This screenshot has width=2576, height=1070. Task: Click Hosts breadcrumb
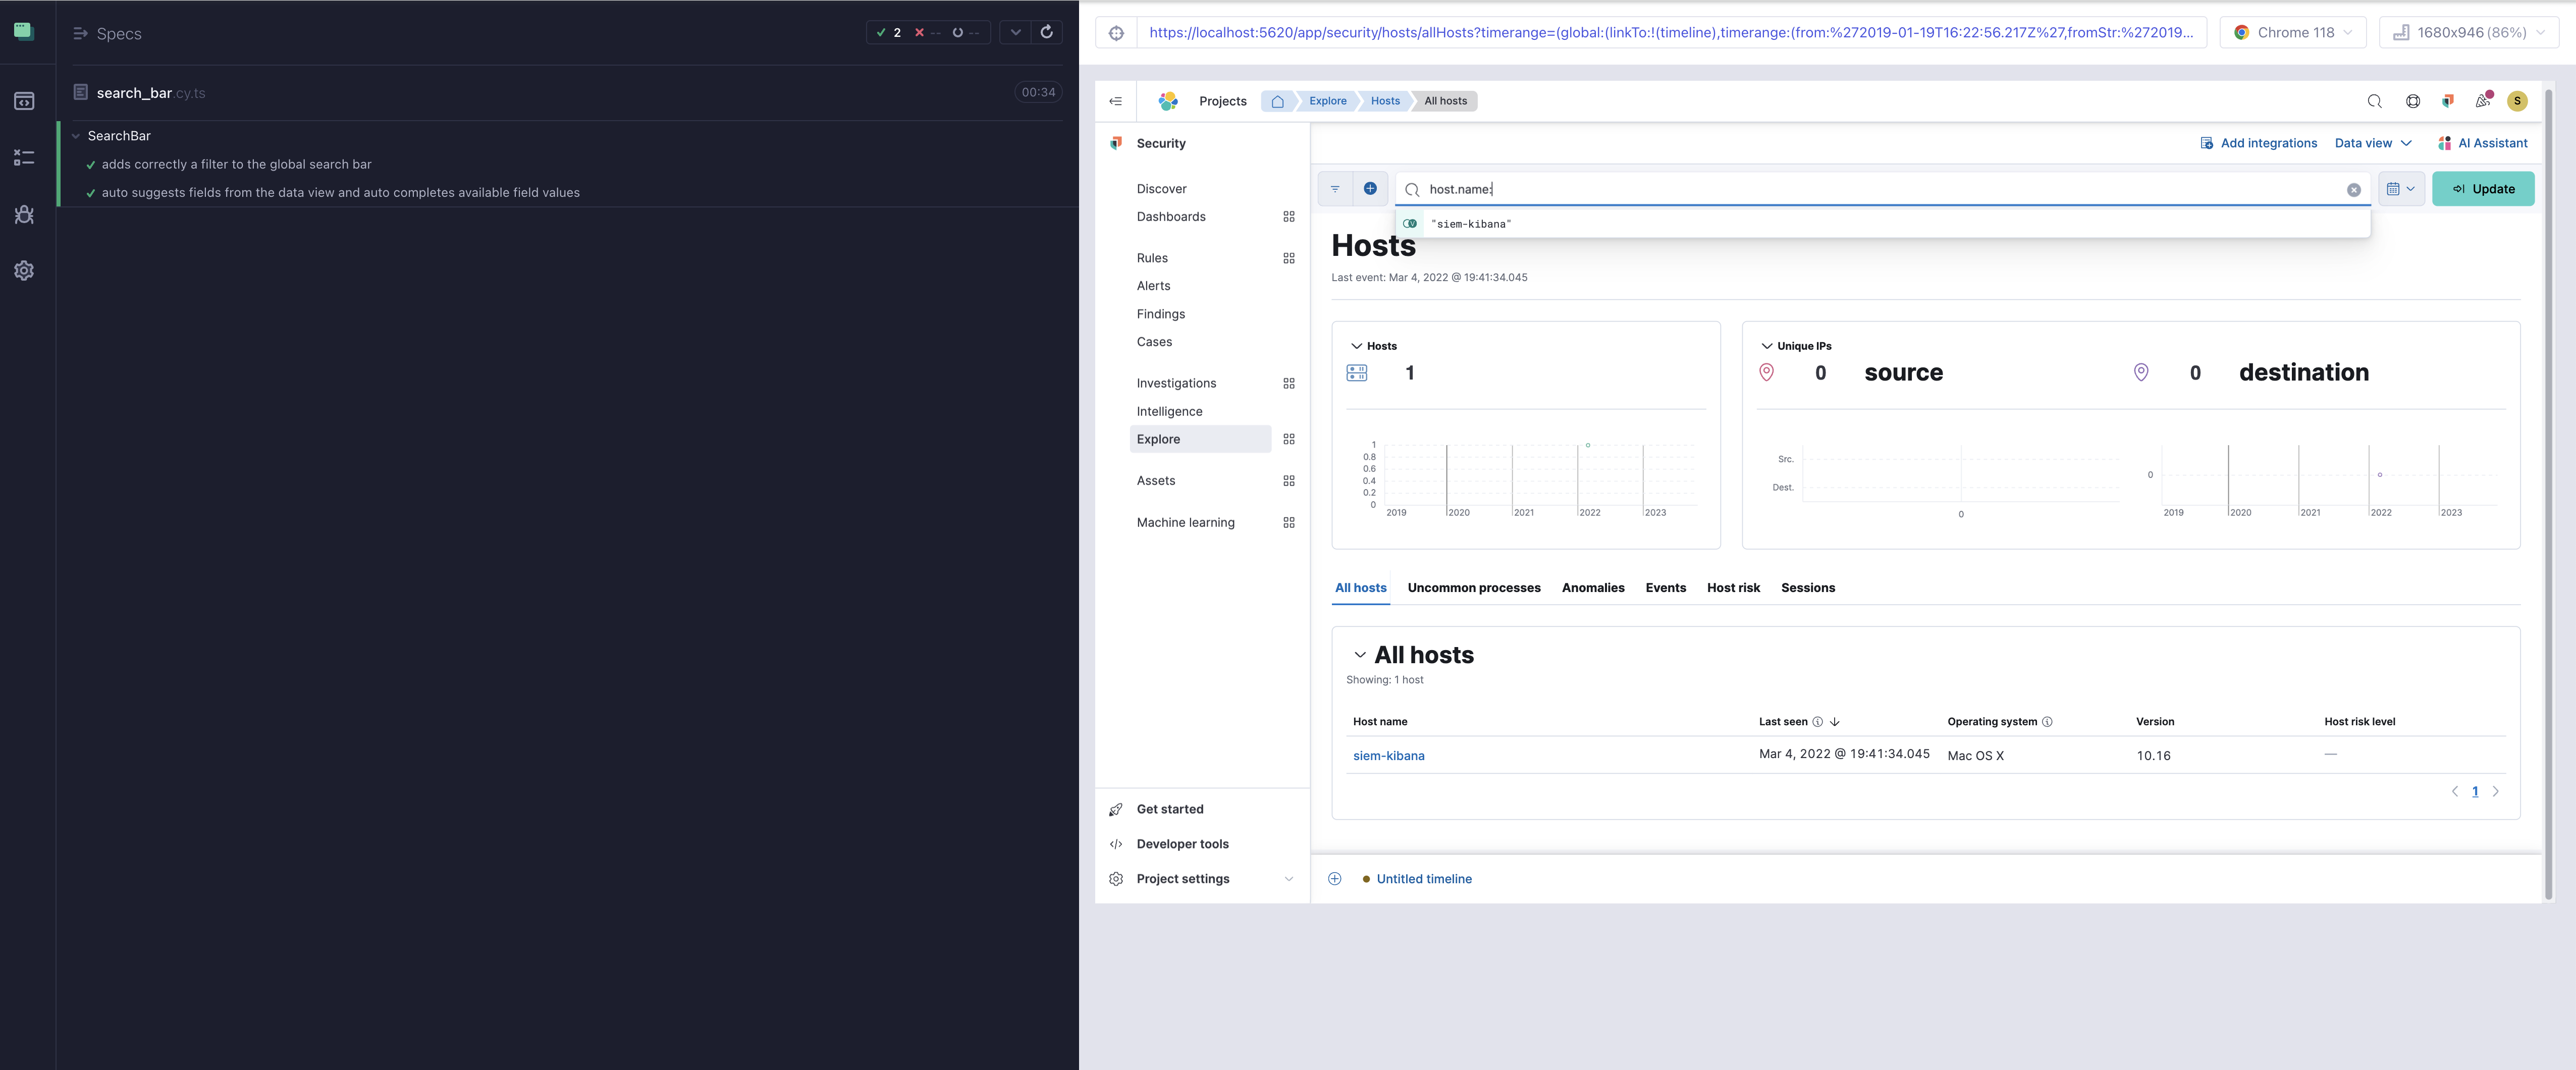(x=1385, y=101)
